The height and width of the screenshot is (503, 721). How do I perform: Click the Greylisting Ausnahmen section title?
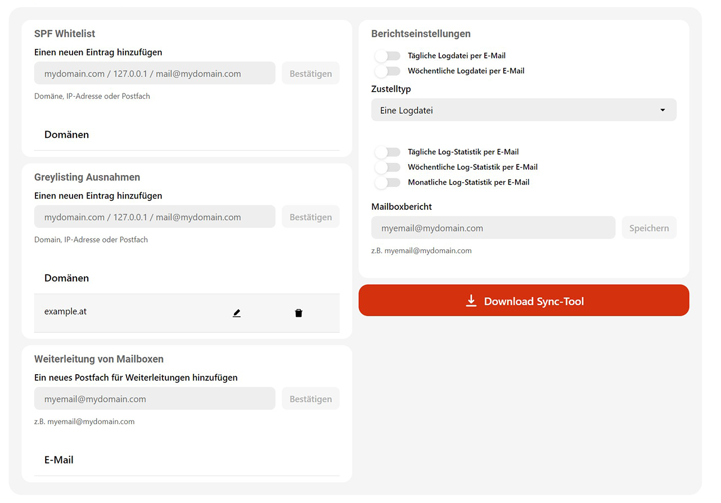click(x=87, y=177)
